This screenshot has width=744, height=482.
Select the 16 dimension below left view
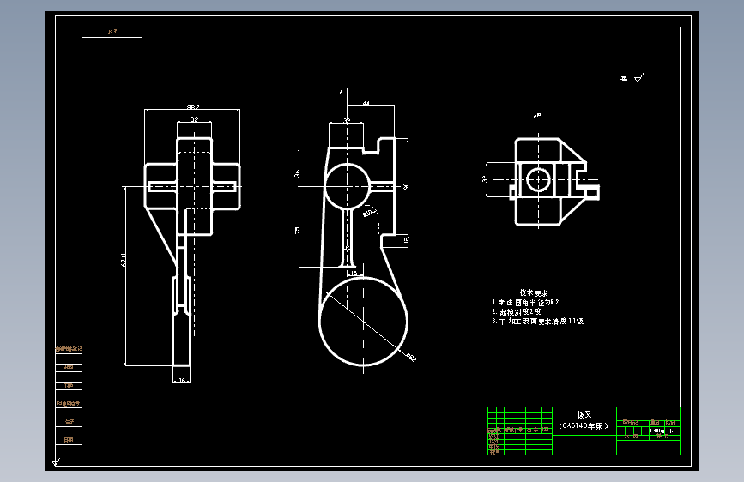click(182, 380)
